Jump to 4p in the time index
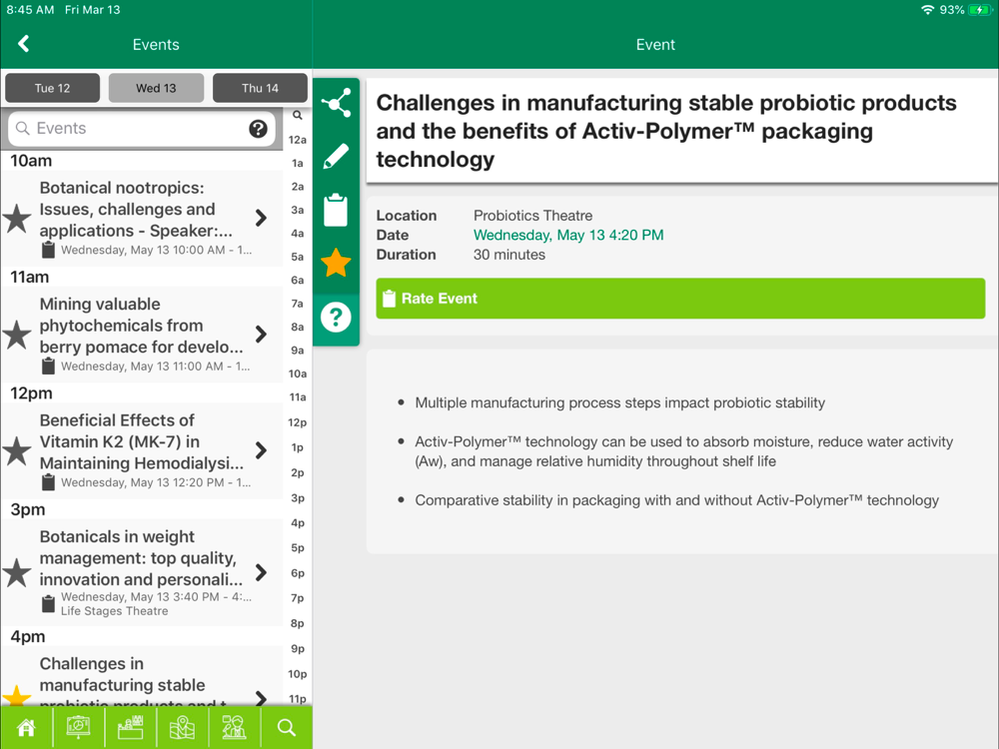 click(x=298, y=523)
